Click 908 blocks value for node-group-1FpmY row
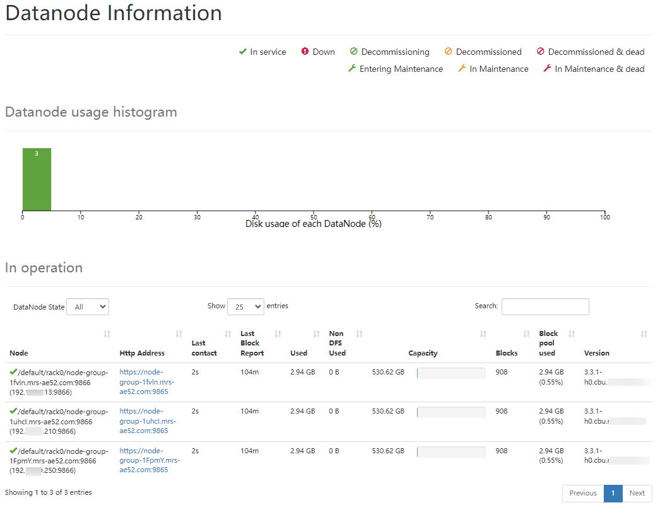Screen dimensions: 665x522 point(502,451)
